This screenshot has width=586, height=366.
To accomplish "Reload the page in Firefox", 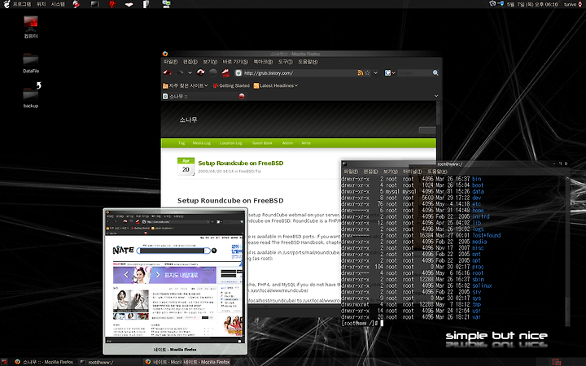I will point(201,72).
